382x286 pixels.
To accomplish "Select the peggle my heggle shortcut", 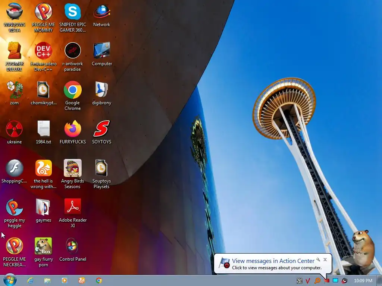I will tap(15, 213).
